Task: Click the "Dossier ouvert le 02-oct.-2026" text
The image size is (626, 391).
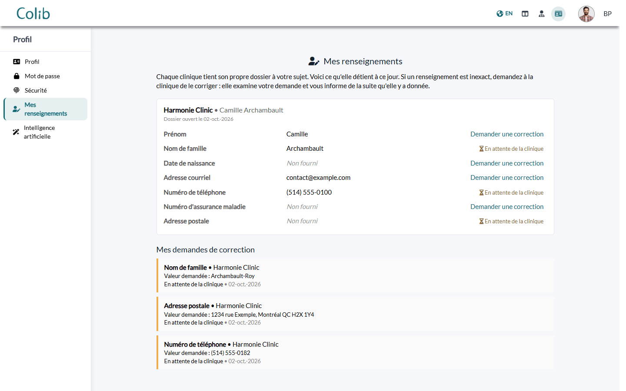Action: click(x=199, y=119)
